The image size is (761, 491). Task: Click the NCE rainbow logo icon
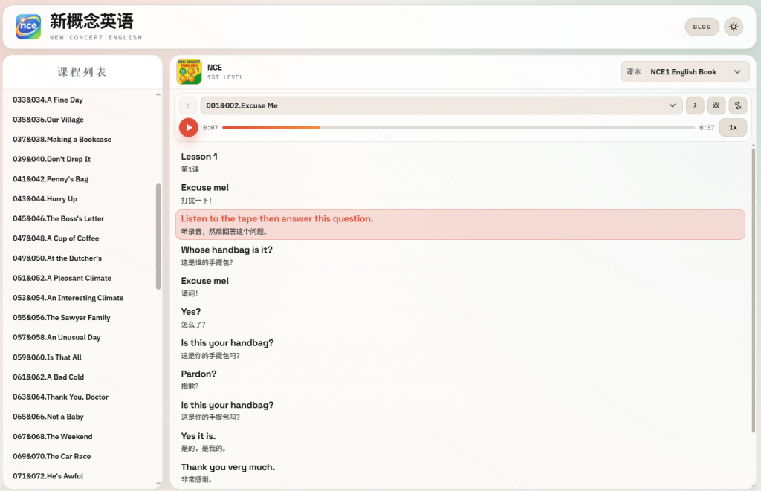tap(28, 26)
